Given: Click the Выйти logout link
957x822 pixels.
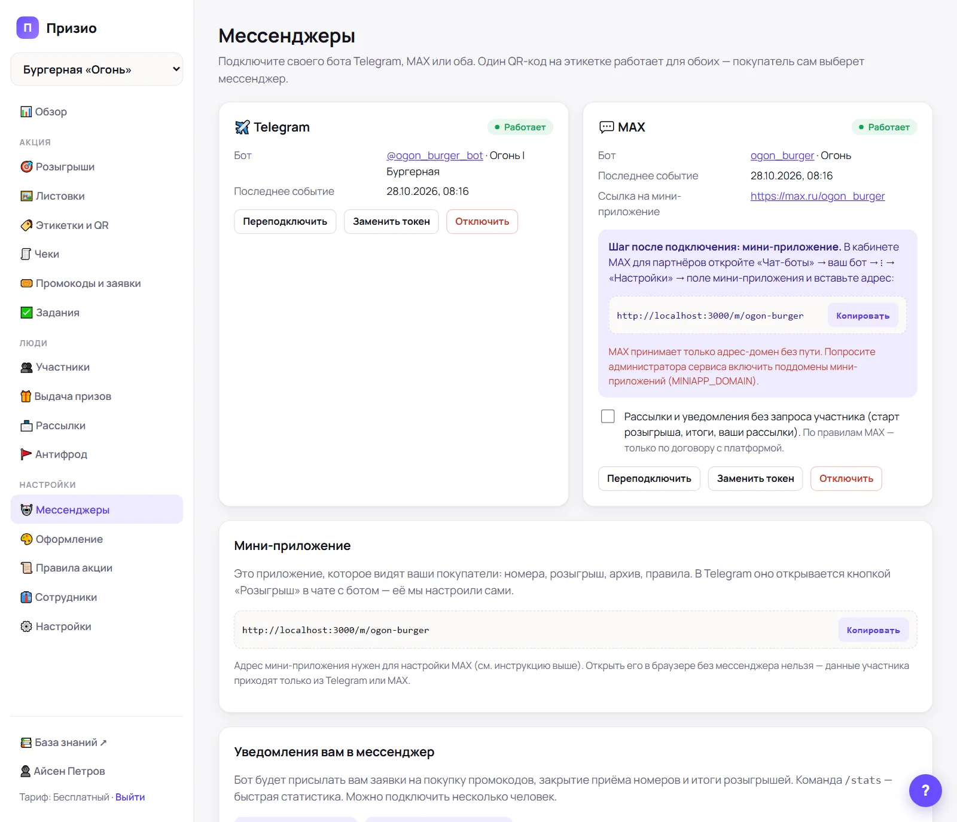Looking at the screenshot, I should tap(130, 797).
